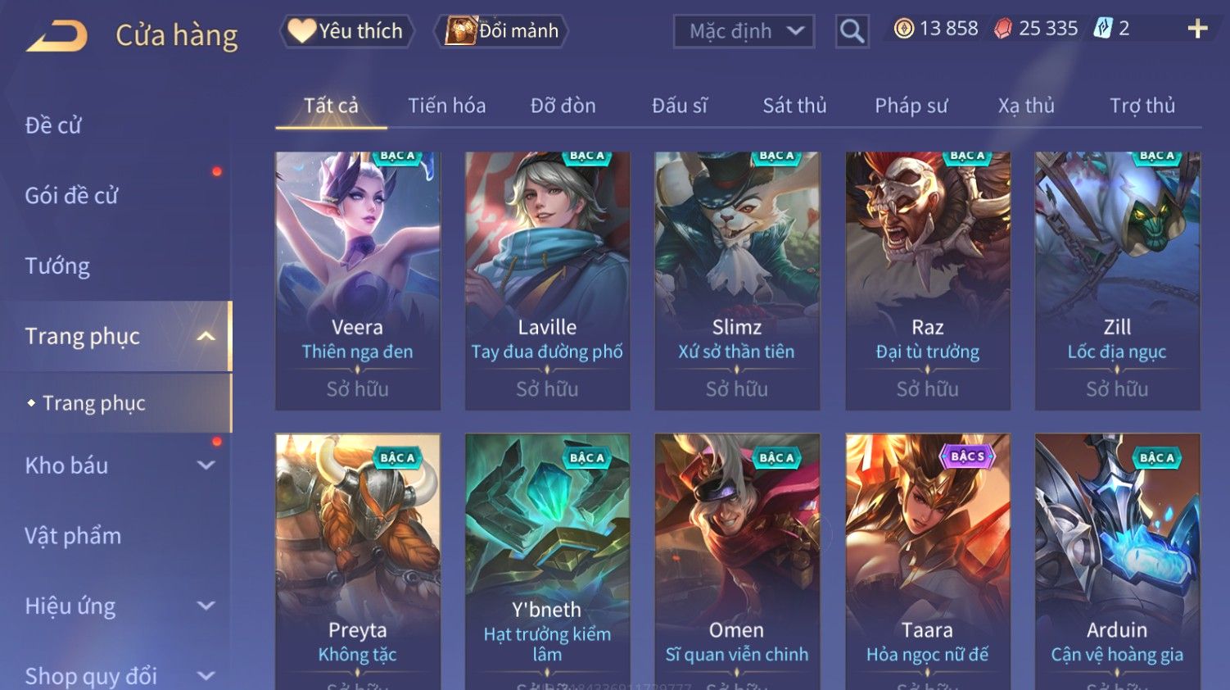Select Taara Hỏa ngọc nữ đế skin
Viewport: 1230px width, 690px height.
point(928,561)
